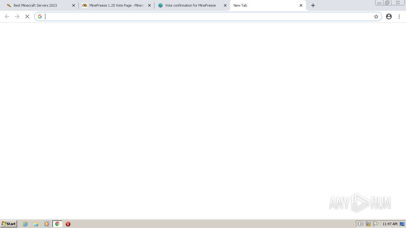Click Show desktop monitor icon
The height and width of the screenshot is (228, 406).
click(x=403, y=224)
